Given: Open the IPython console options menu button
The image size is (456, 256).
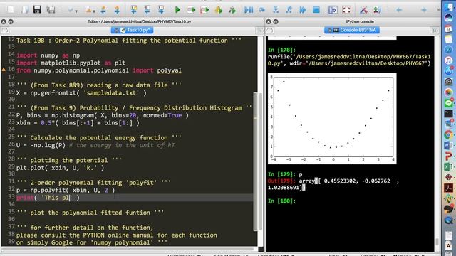Looking at the screenshot, I should tap(435, 31).
